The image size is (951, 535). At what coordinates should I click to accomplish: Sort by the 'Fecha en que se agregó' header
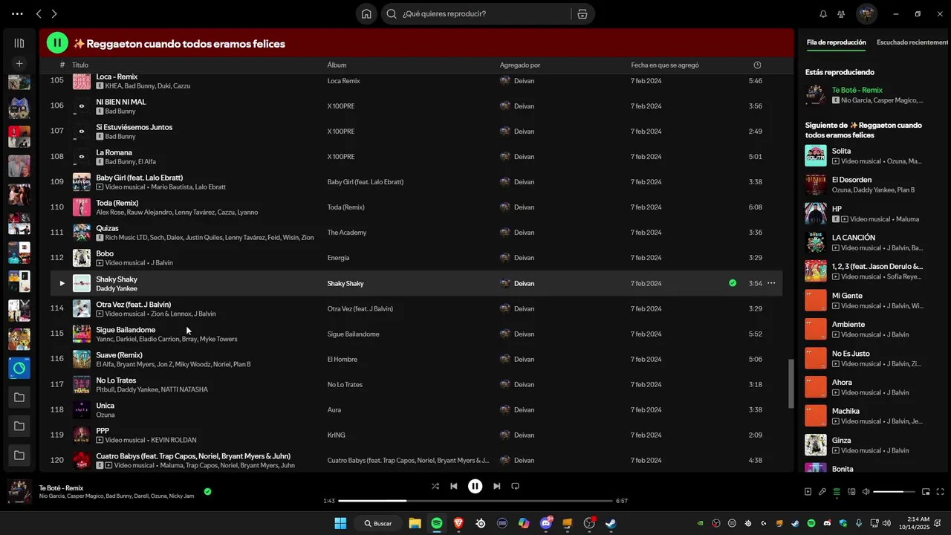coord(665,65)
